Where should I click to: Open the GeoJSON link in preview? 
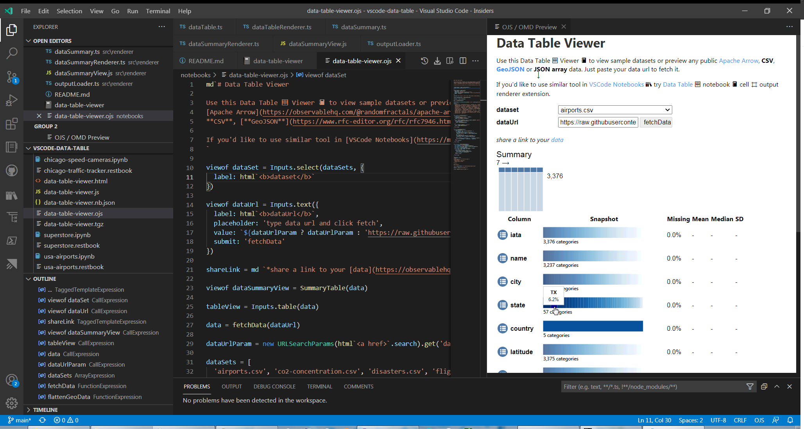tap(510, 69)
